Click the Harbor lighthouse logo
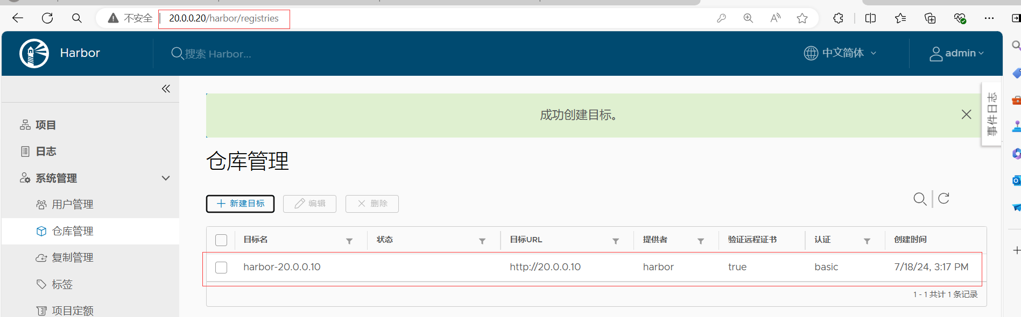The height and width of the screenshot is (317, 1021). click(34, 53)
